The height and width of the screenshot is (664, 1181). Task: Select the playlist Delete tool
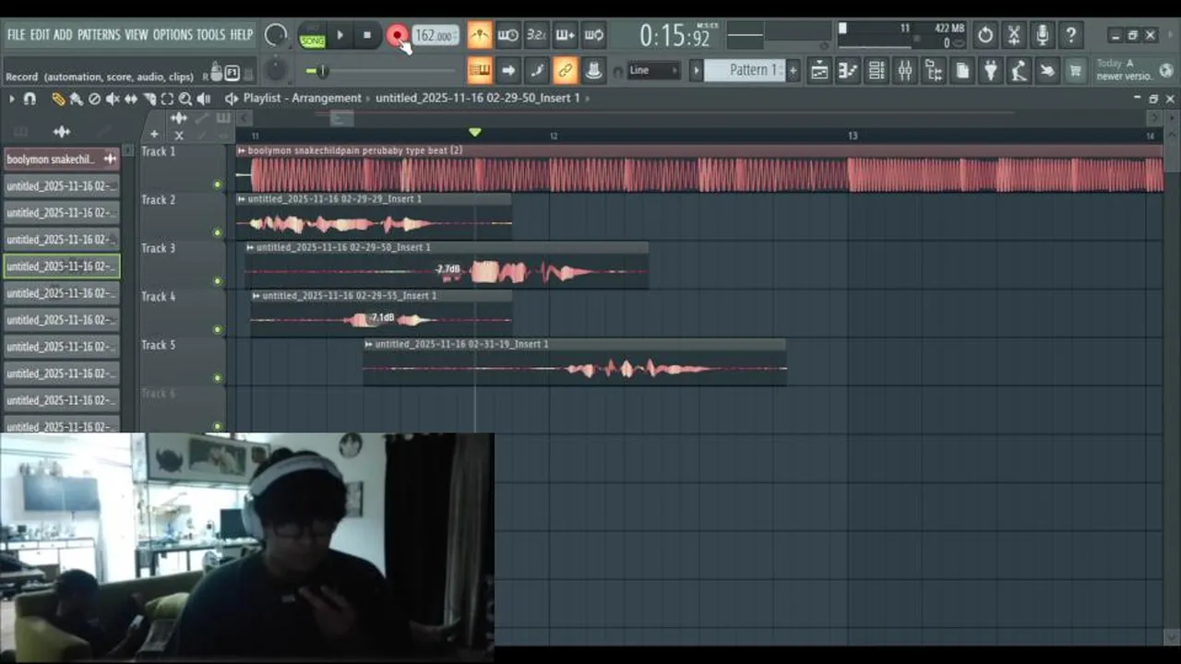94,99
